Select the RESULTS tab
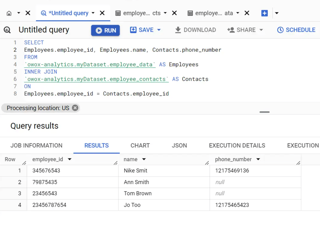Screen dimensions: 320x227 97,145
